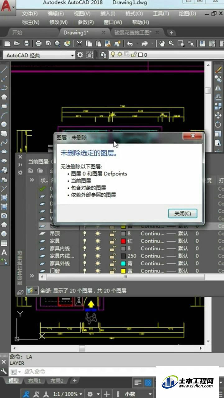This screenshot has width=224, height=398.
Task: Click the cyan color swatch for 家具外线 layer
Action: pyautogui.click(x=123, y=263)
